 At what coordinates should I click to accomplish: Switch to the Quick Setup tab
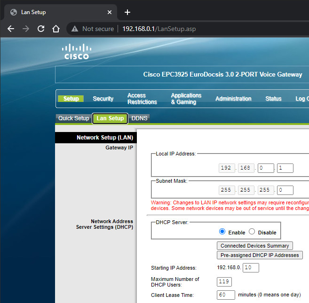(74, 118)
